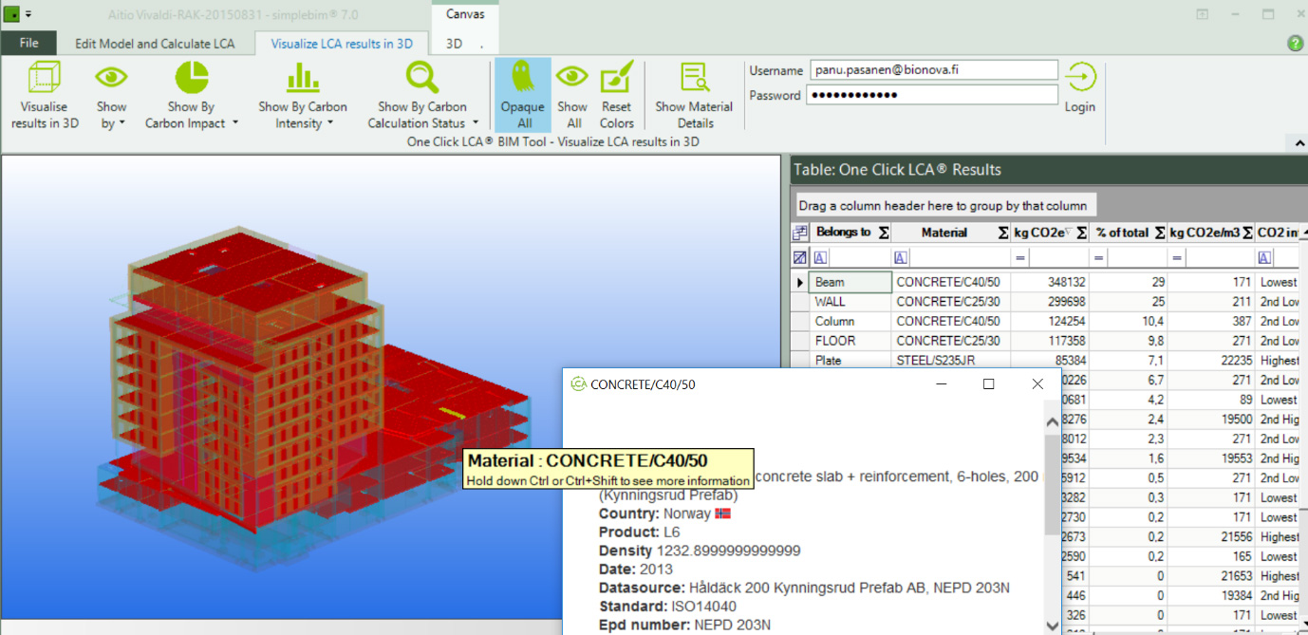Click the Material filter text box
This screenshot has width=1308, height=635.
click(959, 257)
